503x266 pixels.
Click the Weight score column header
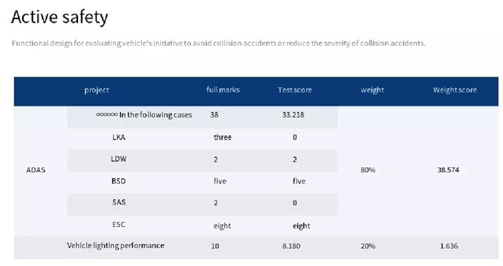(454, 90)
